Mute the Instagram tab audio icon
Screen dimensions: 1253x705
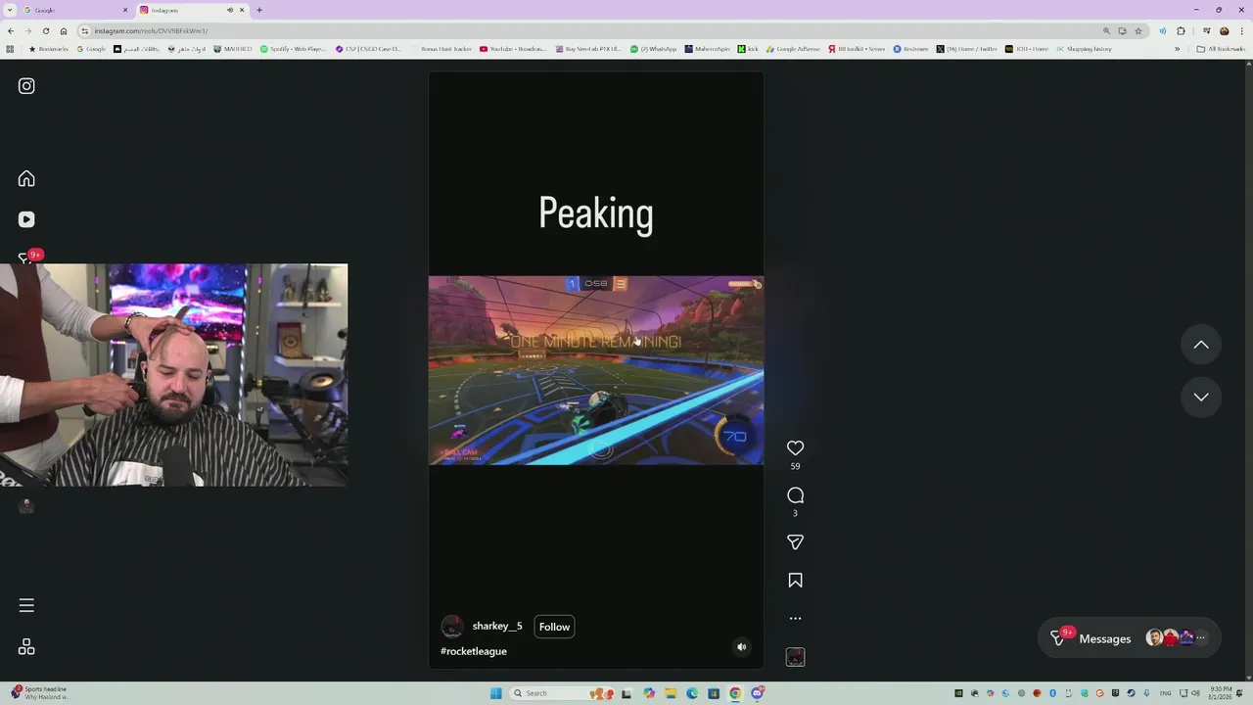pos(230,10)
